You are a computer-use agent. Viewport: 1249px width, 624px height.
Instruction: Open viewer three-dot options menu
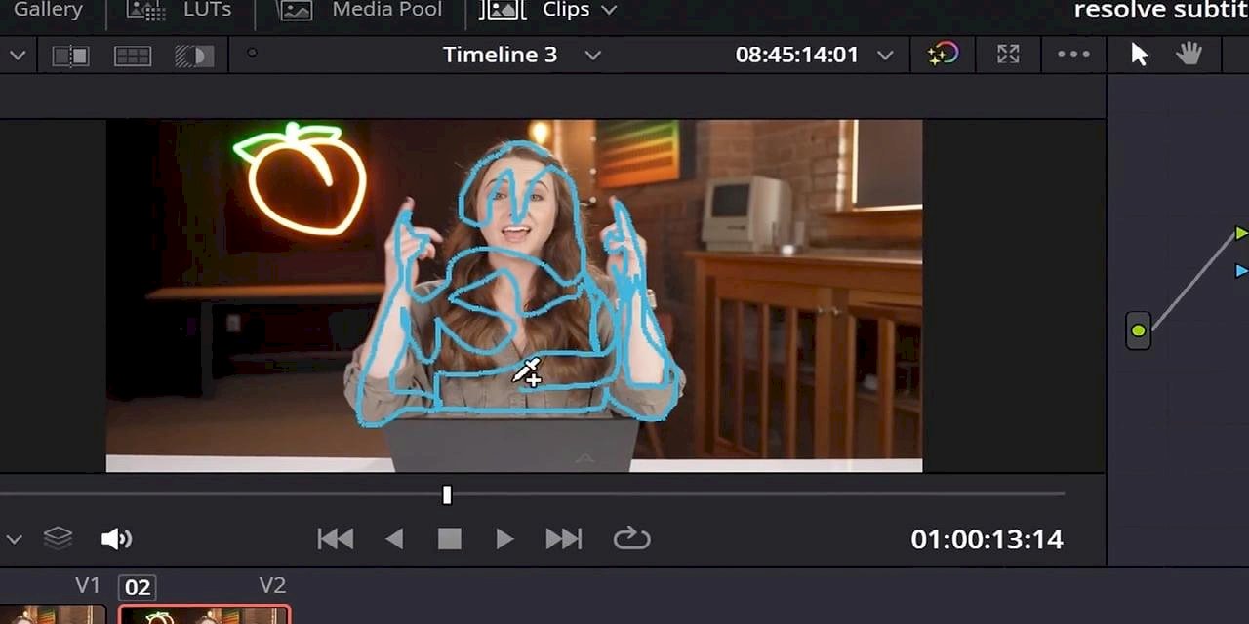click(1073, 55)
